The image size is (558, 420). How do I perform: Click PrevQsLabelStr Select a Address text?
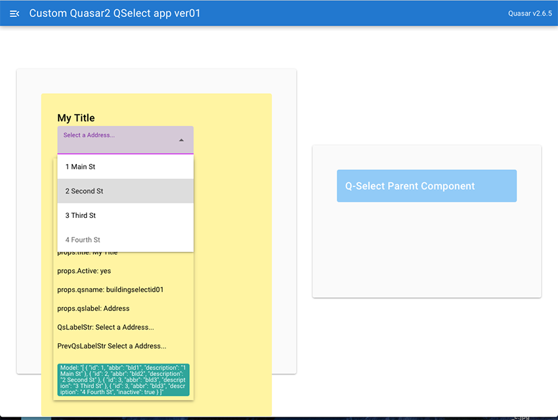coord(112,346)
